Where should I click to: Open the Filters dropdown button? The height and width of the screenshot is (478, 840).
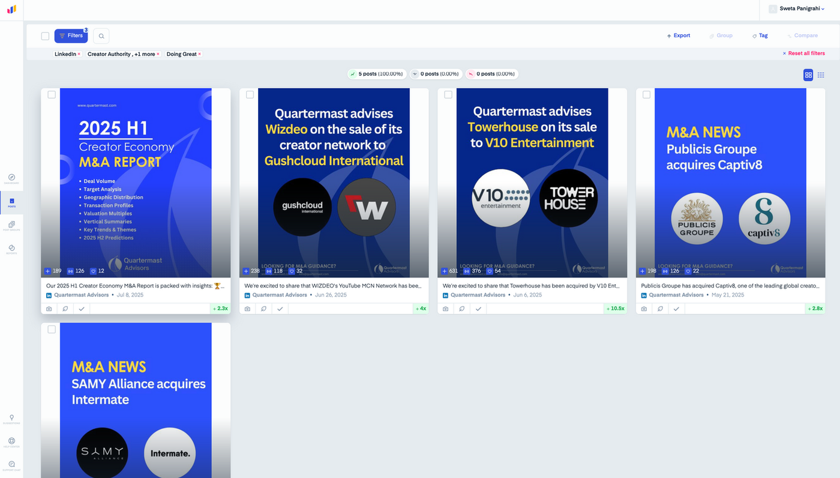[x=71, y=36]
